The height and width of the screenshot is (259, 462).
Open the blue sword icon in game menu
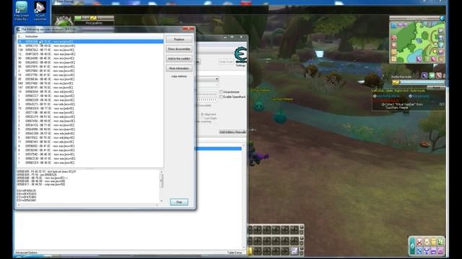(x=419, y=251)
